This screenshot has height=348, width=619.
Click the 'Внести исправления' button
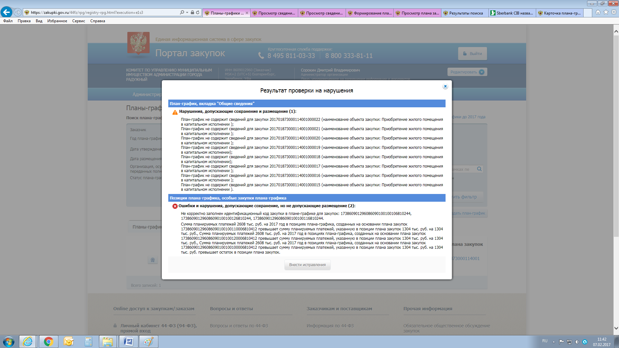click(x=307, y=265)
